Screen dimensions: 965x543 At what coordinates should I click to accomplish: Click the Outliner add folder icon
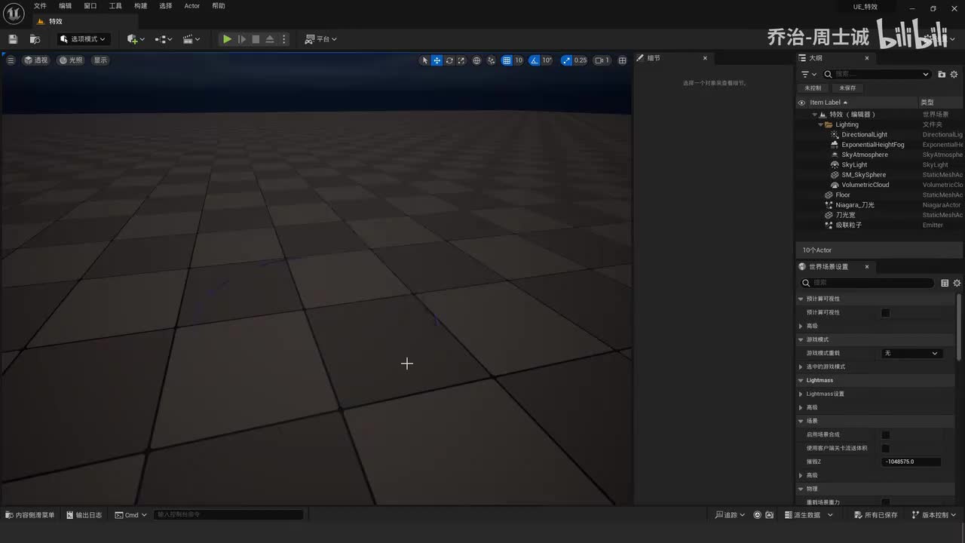pyautogui.click(x=942, y=74)
